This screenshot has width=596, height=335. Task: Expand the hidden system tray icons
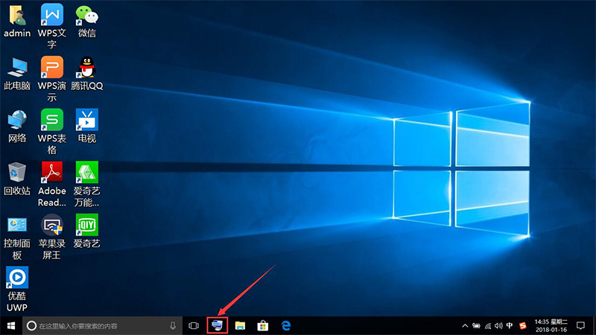(465, 326)
